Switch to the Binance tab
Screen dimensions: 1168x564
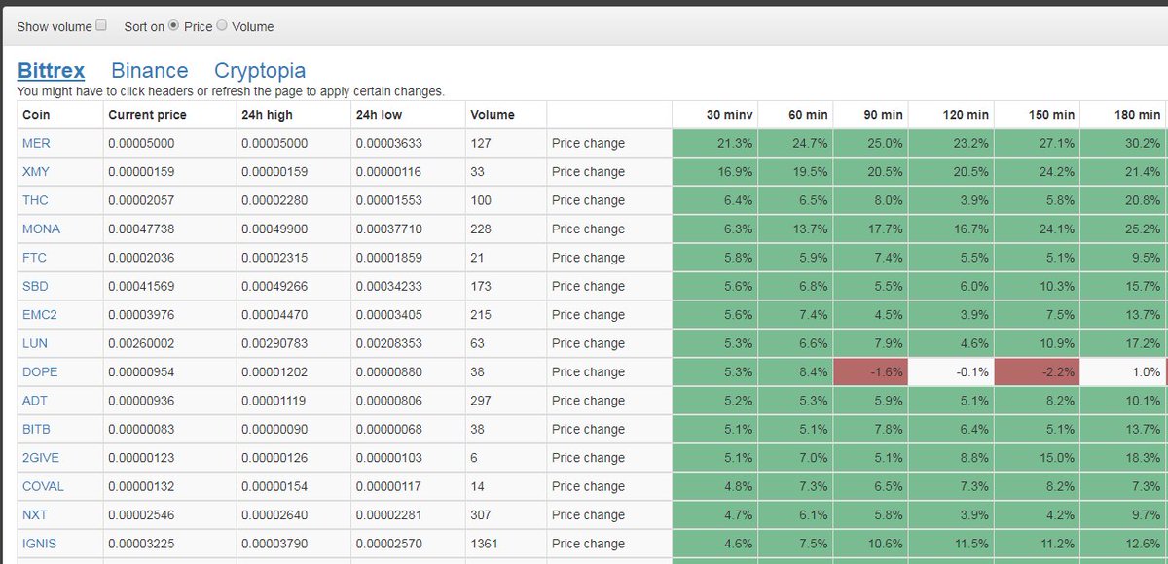[x=150, y=70]
